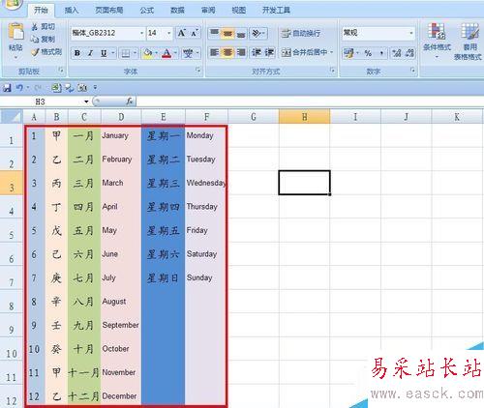Decrease the cell indent
484x408 pixels.
[257, 52]
